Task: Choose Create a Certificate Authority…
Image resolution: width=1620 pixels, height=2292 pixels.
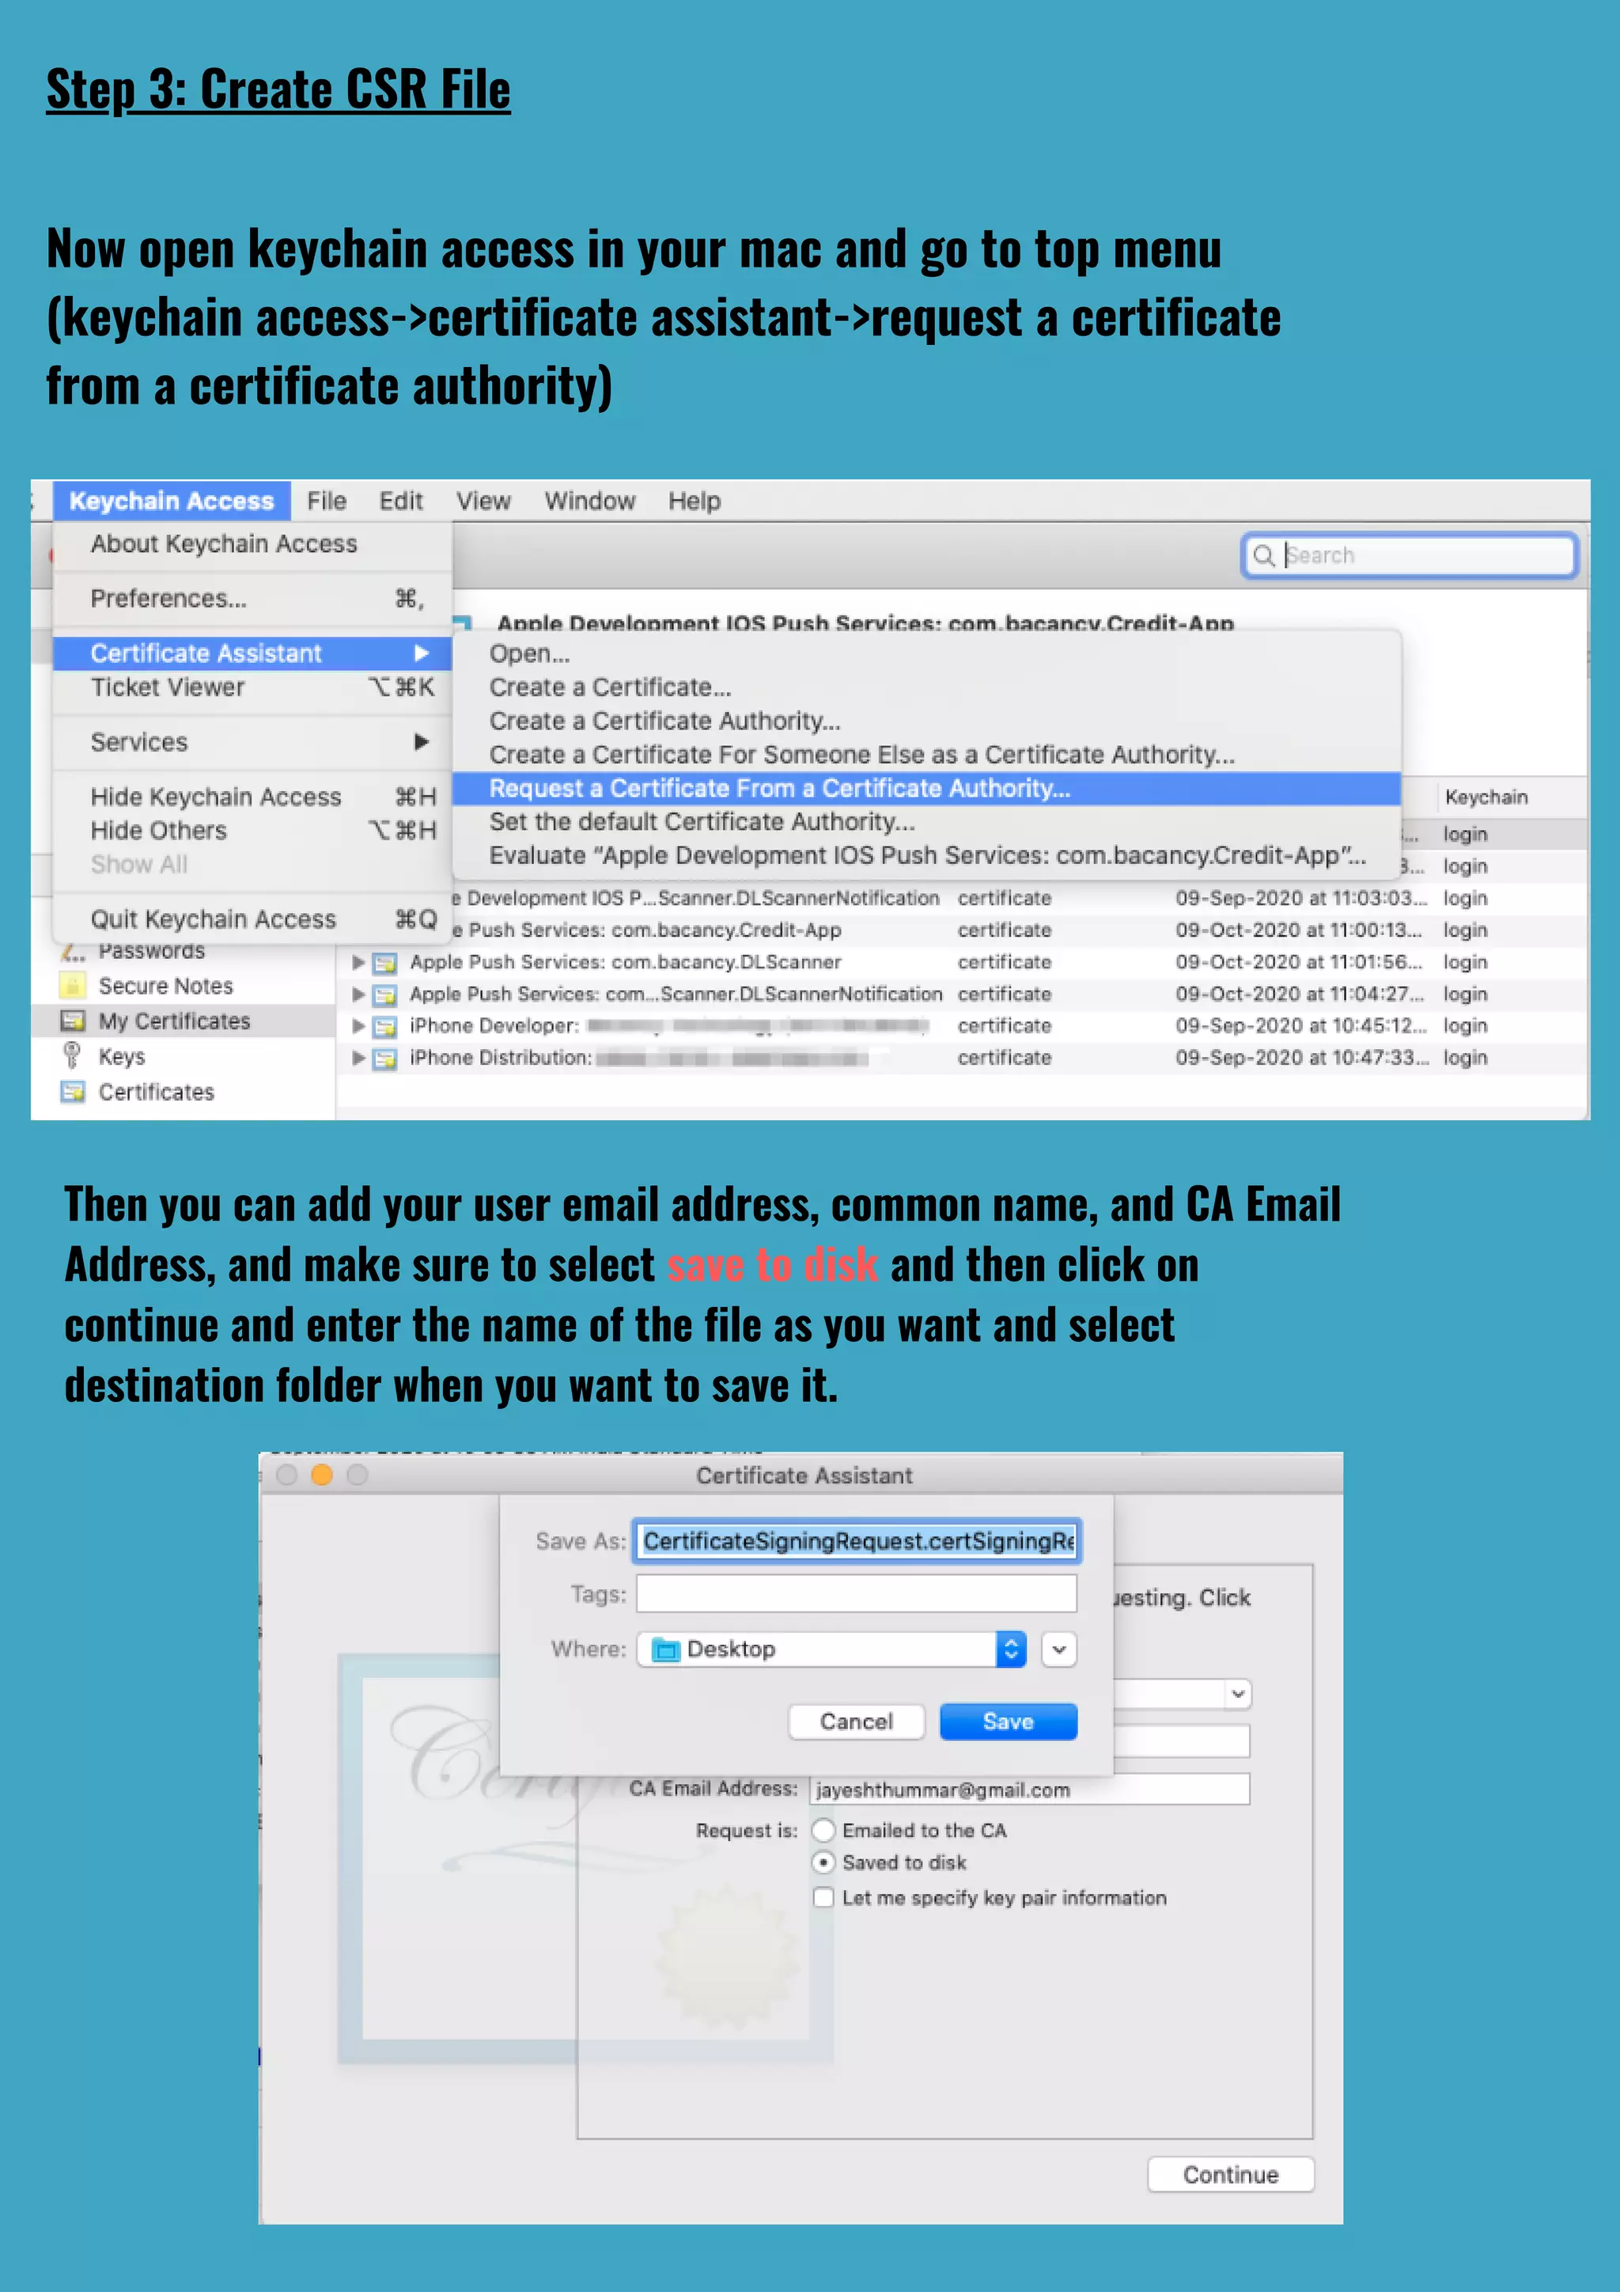Action: 926,721
